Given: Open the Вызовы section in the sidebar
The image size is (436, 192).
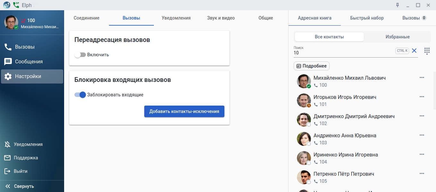Looking at the screenshot, I should pos(32,47).
